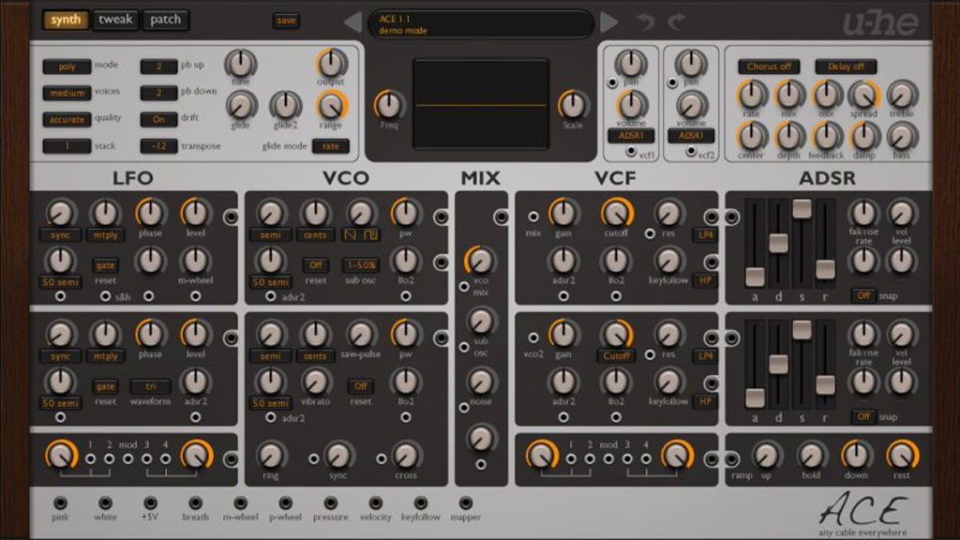
Task: Click the VCO 1 pw knob
Action: click(405, 214)
